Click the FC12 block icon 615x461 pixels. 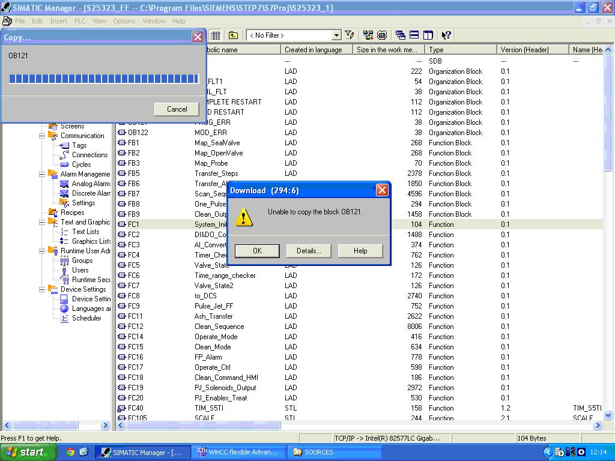(x=122, y=326)
